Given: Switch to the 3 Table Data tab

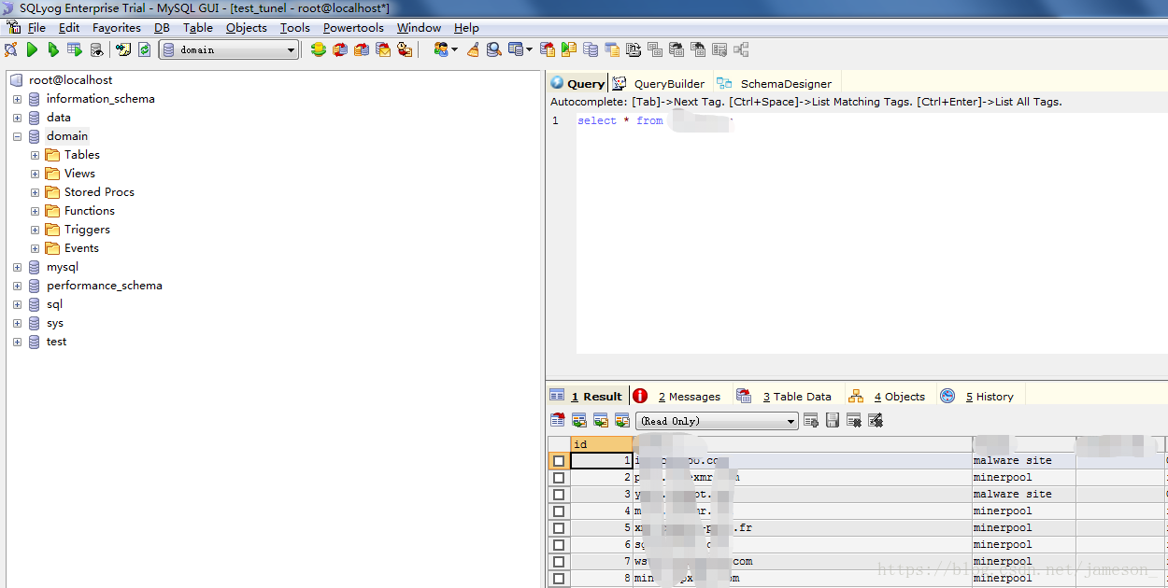Looking at the screenshot, I should (x=786, y=397).
